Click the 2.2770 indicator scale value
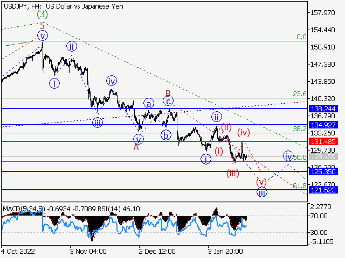345x258 pixels. coord(321,206)
